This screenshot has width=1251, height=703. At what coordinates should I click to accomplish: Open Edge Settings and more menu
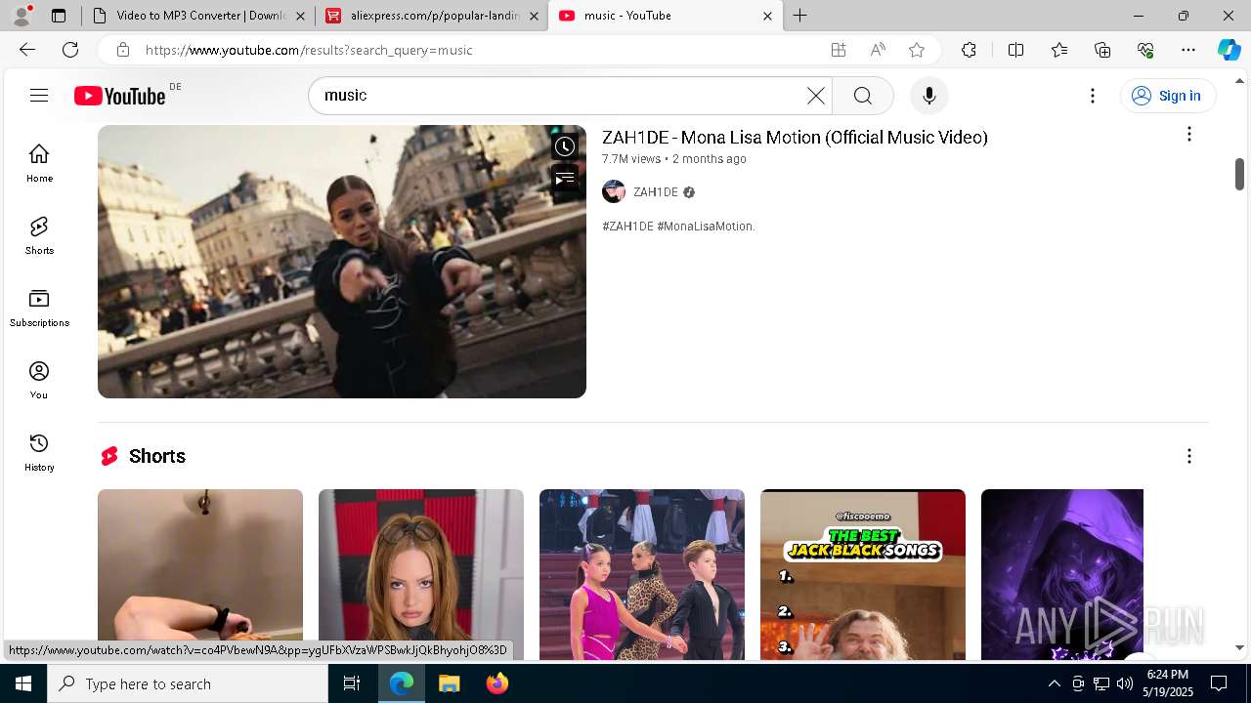click(x=1188, y=50)
